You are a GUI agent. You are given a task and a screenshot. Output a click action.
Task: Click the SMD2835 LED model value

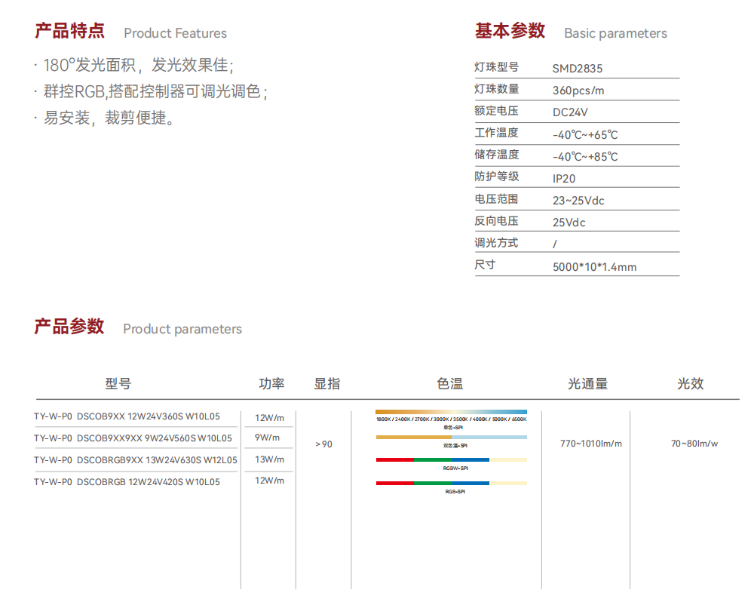[577, 69]
